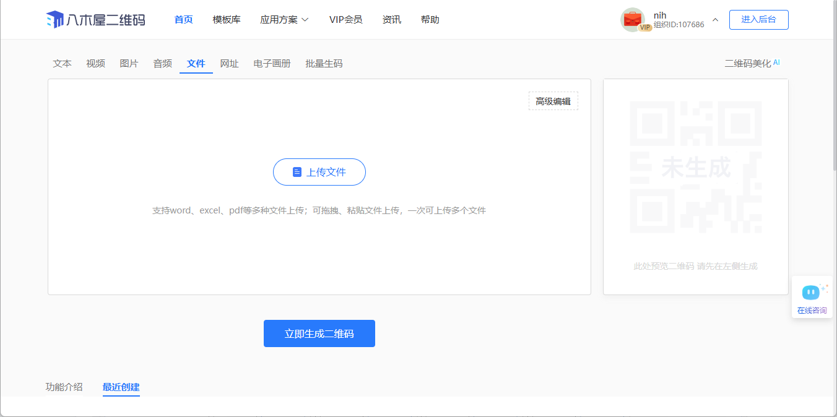The width and height of the screenshot is (837, 417).
Task: Click the 立即生成二维码 button
Action: tap(319, 333)
